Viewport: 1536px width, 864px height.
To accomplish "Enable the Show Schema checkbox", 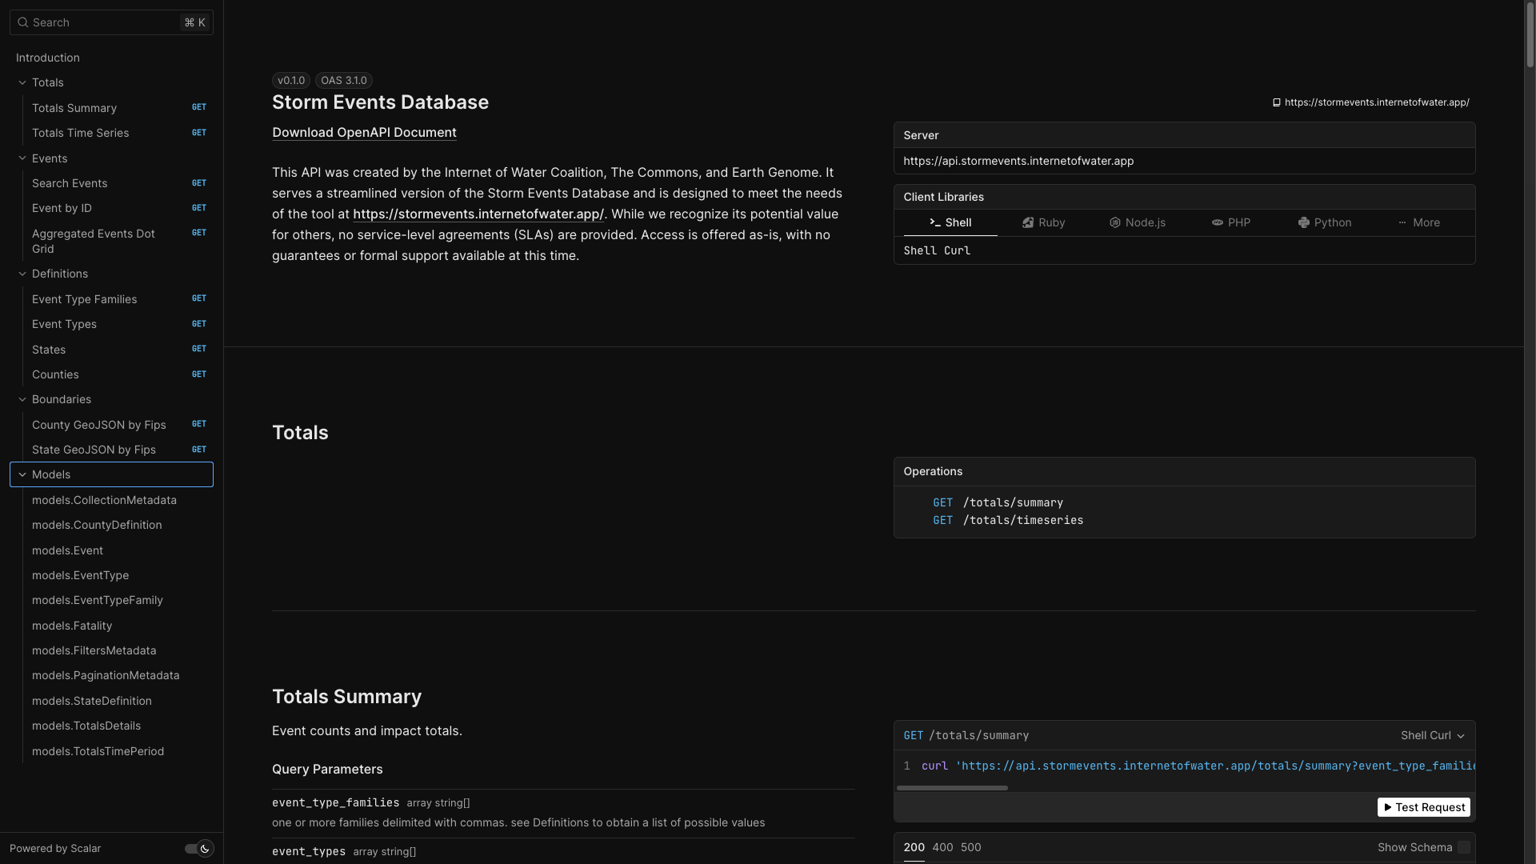I will (x=1463, y=848).
